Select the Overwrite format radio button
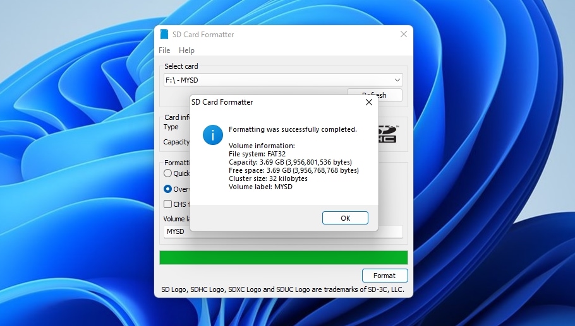Image resolution: width=575 pixels, height=326 pixels. [x=167, y=189]
